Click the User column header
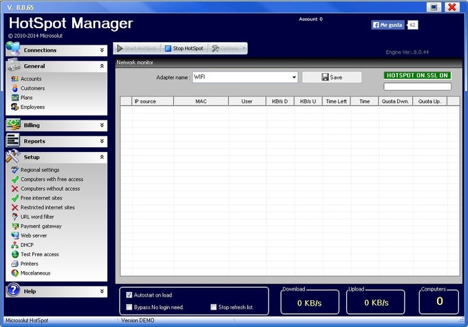 247,101
